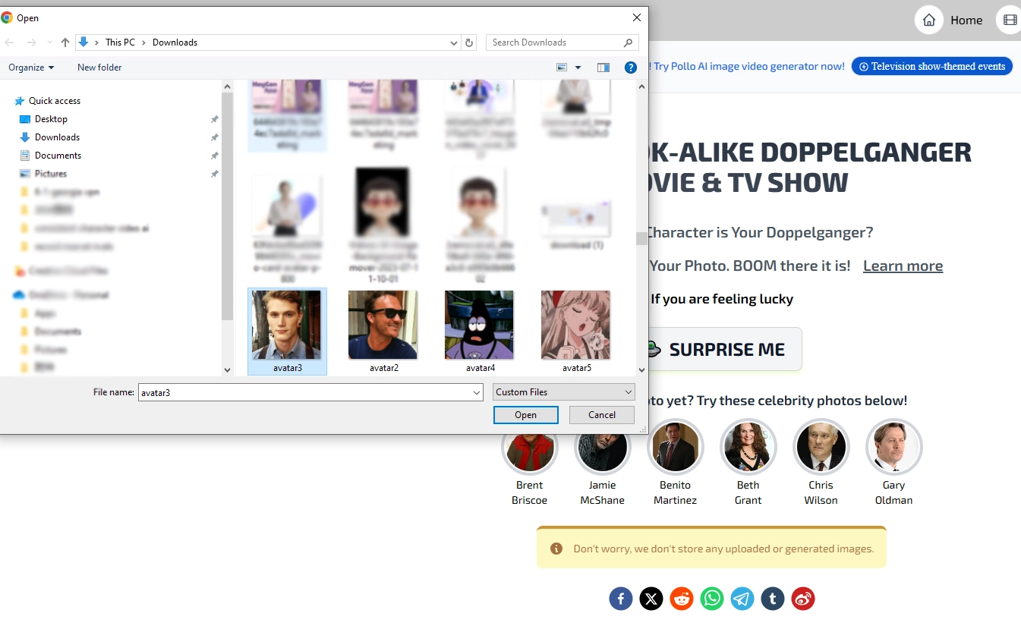This screenshot has width=1021, height=632.
Task: Open the change view options dropdown arrow
Action: 578,68
